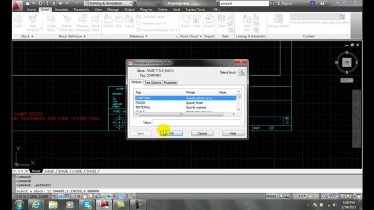Viewport: 374px width, 210px height.
Task: Toggle Ortho mode in the status bar
Action: click(x=72, y=196)
